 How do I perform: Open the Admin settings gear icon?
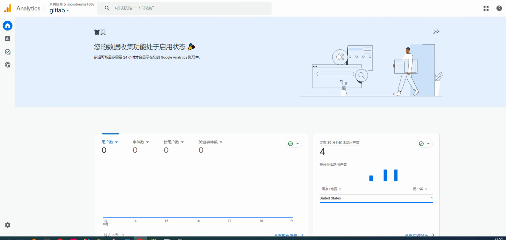[8, 225]
